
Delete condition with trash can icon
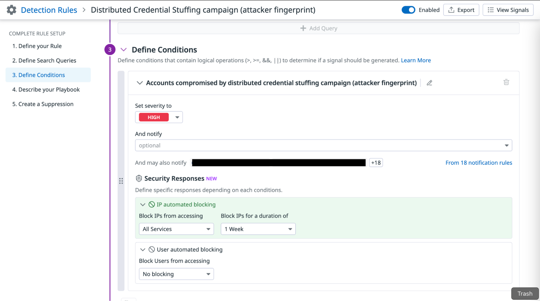click(x=506, y=82)
